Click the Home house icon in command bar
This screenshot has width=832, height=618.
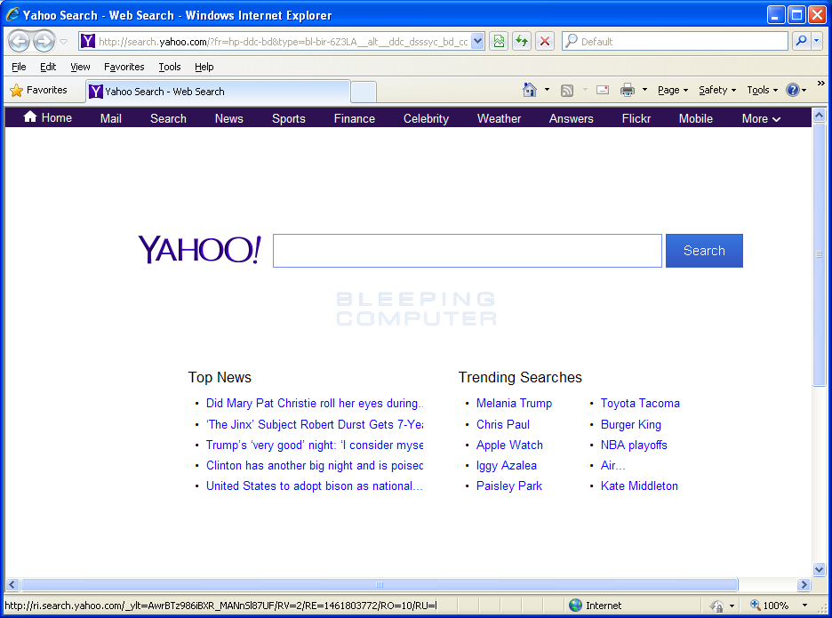point(530,90)
